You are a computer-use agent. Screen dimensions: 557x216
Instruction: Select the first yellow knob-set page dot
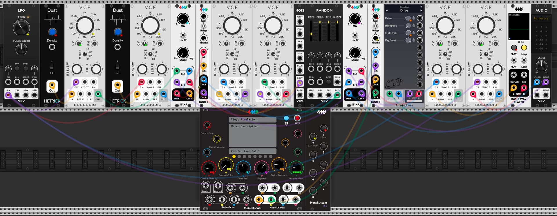click(x=234, y=157)
